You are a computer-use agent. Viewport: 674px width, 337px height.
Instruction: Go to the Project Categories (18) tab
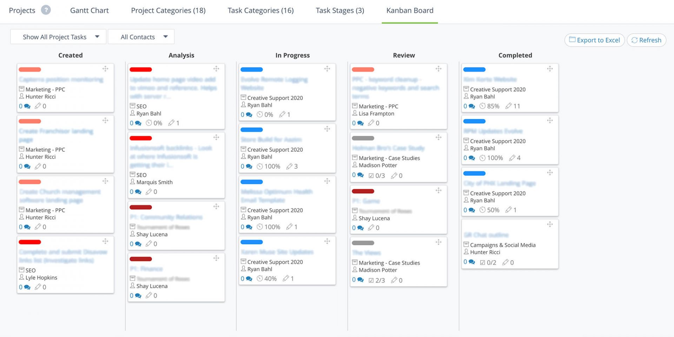[x=168, y=11]
